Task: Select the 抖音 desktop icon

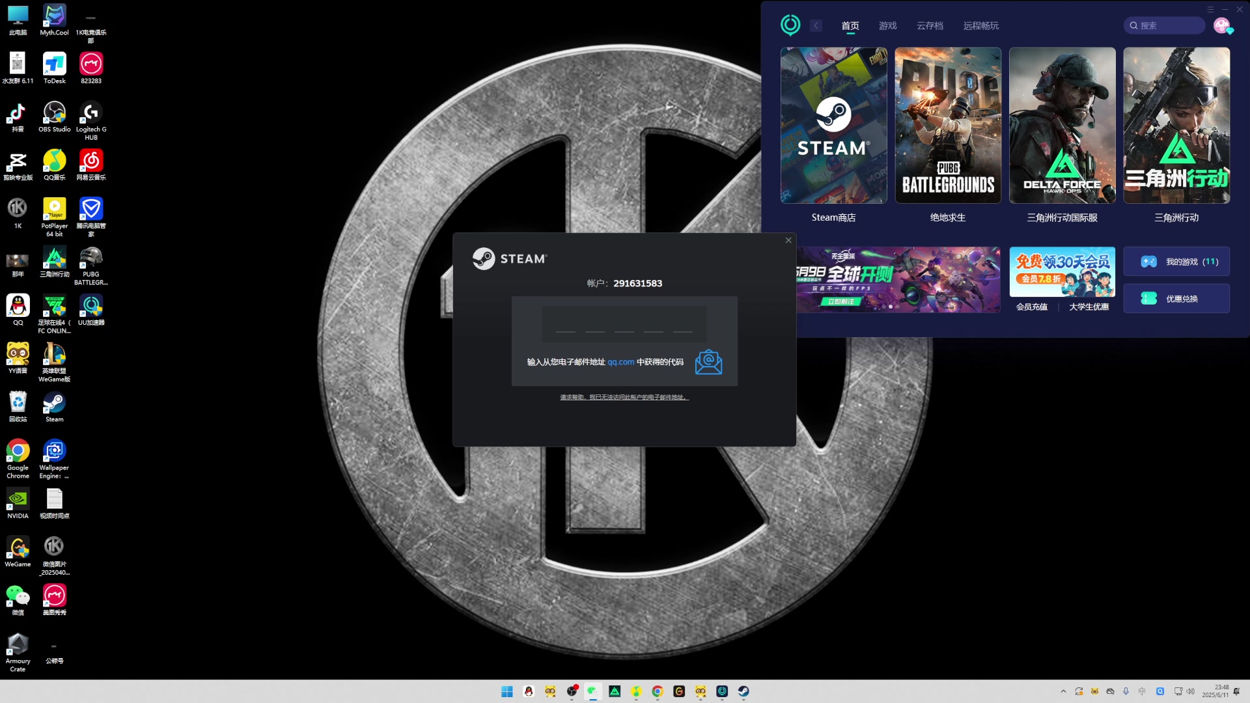Action: point(18,117)
